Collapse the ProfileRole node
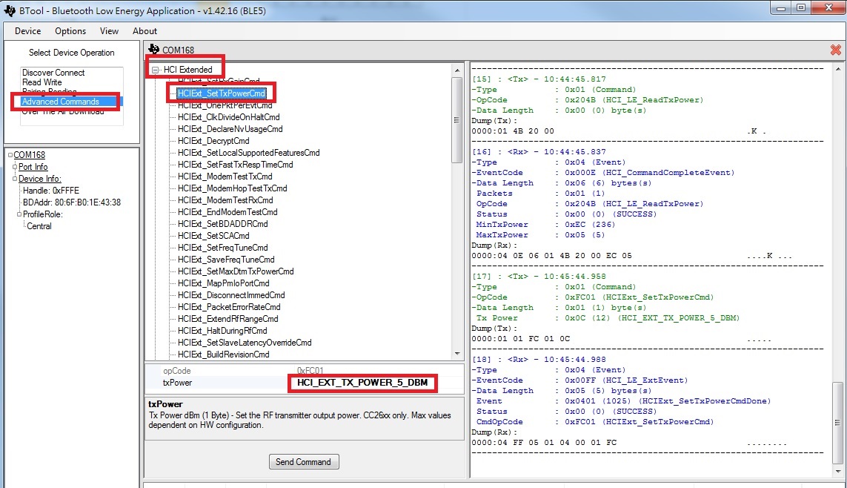 tap(19, 214)
